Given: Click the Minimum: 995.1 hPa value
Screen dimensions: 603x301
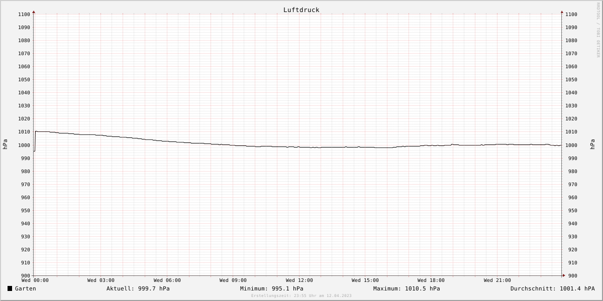Looking at the screenshot, I should [x=271, y=288].
